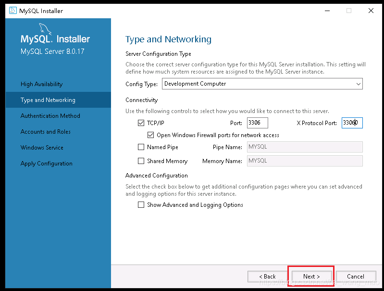This screenshot has height=291, width=384.
Task: Select Type and Networking sidebar step
Action: [58, 100]
